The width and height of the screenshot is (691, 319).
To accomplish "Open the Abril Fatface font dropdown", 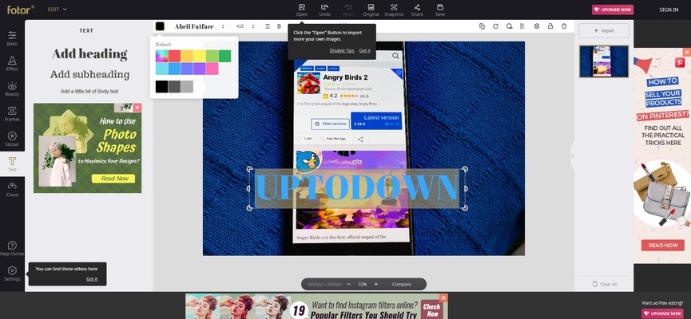I will (x=199, y=26).
